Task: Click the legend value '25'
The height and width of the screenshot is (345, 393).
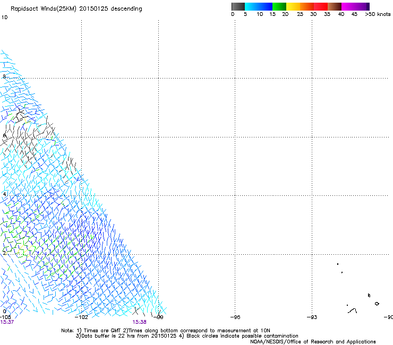Action: 300,14
